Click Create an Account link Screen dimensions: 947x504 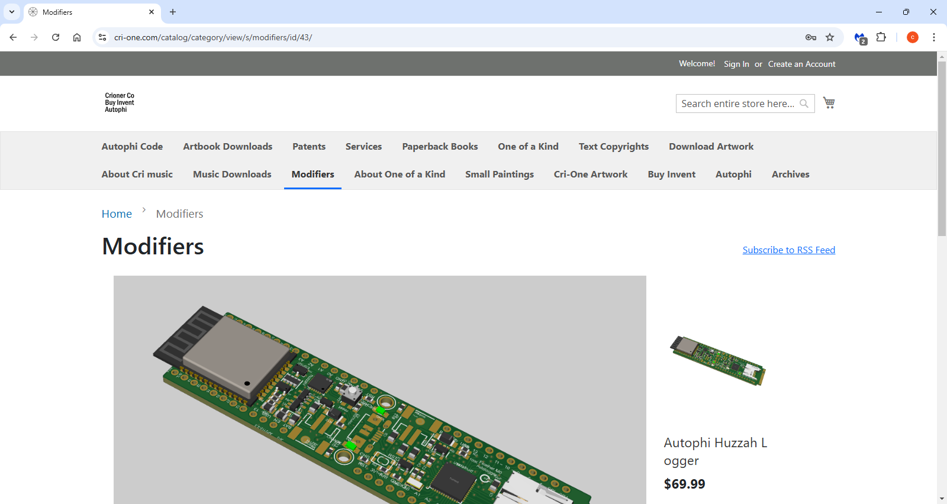click(x=802, y=64)
